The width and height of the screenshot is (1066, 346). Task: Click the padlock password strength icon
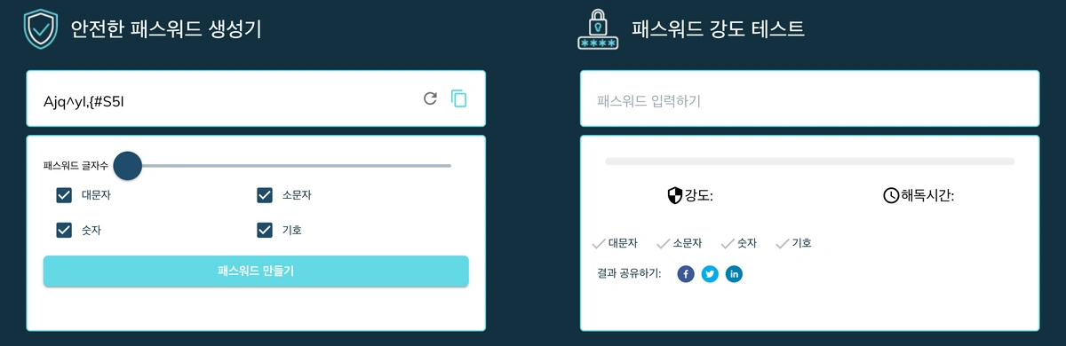tap(600, 28)
